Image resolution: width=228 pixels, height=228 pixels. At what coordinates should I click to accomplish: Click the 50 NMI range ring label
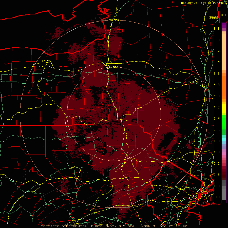tap(114, 67)
